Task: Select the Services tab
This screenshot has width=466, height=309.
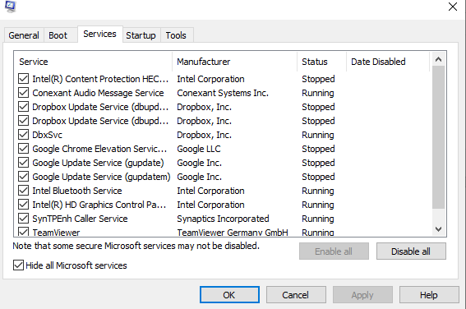Action: click(100, 35)
